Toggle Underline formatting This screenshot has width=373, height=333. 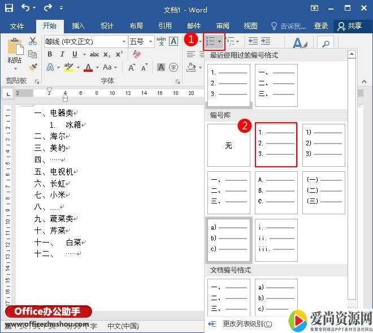point(75,54)
